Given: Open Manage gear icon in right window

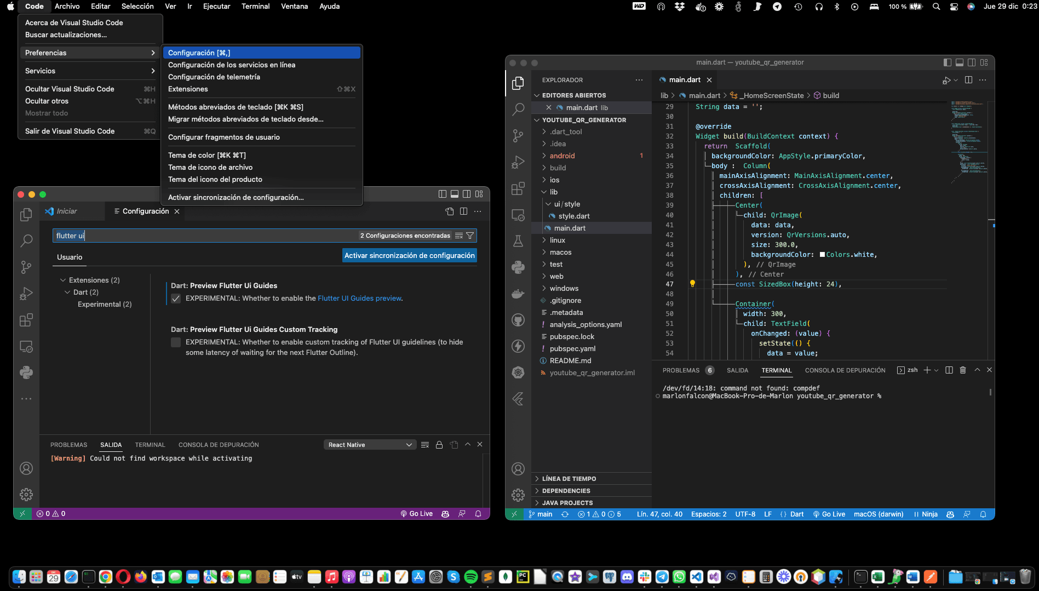Looking at the screenshot, I should 518,495.
